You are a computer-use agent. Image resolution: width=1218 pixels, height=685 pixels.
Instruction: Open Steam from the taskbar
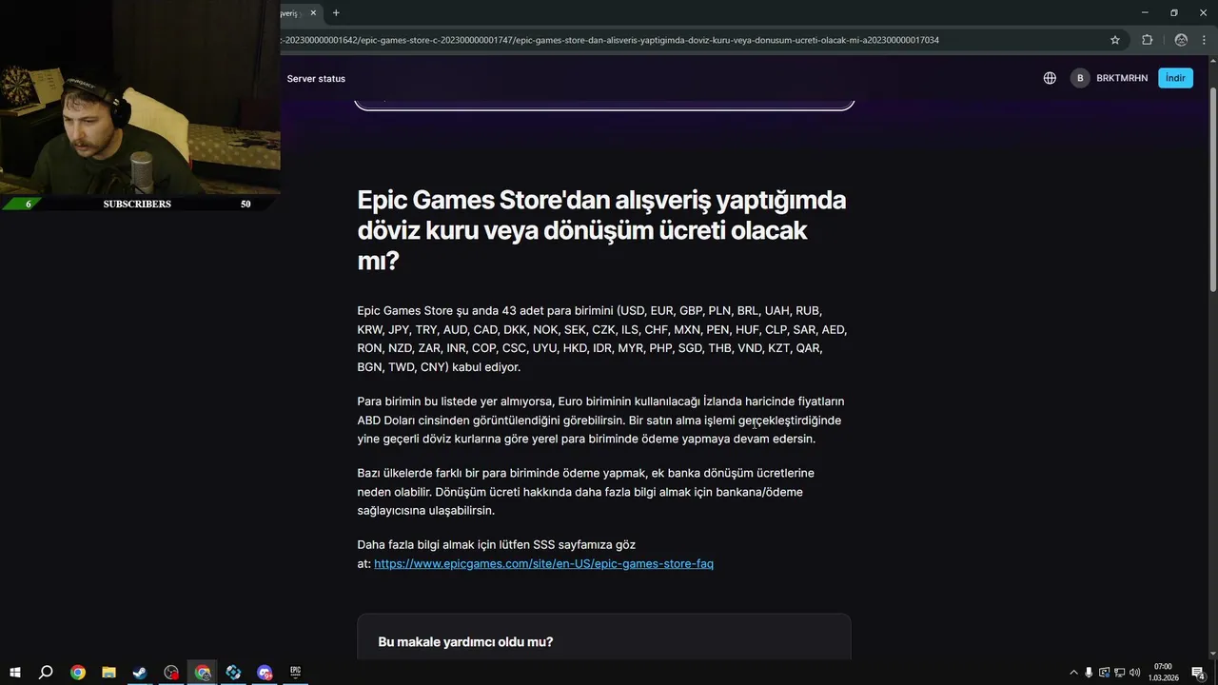coord(140,673)
